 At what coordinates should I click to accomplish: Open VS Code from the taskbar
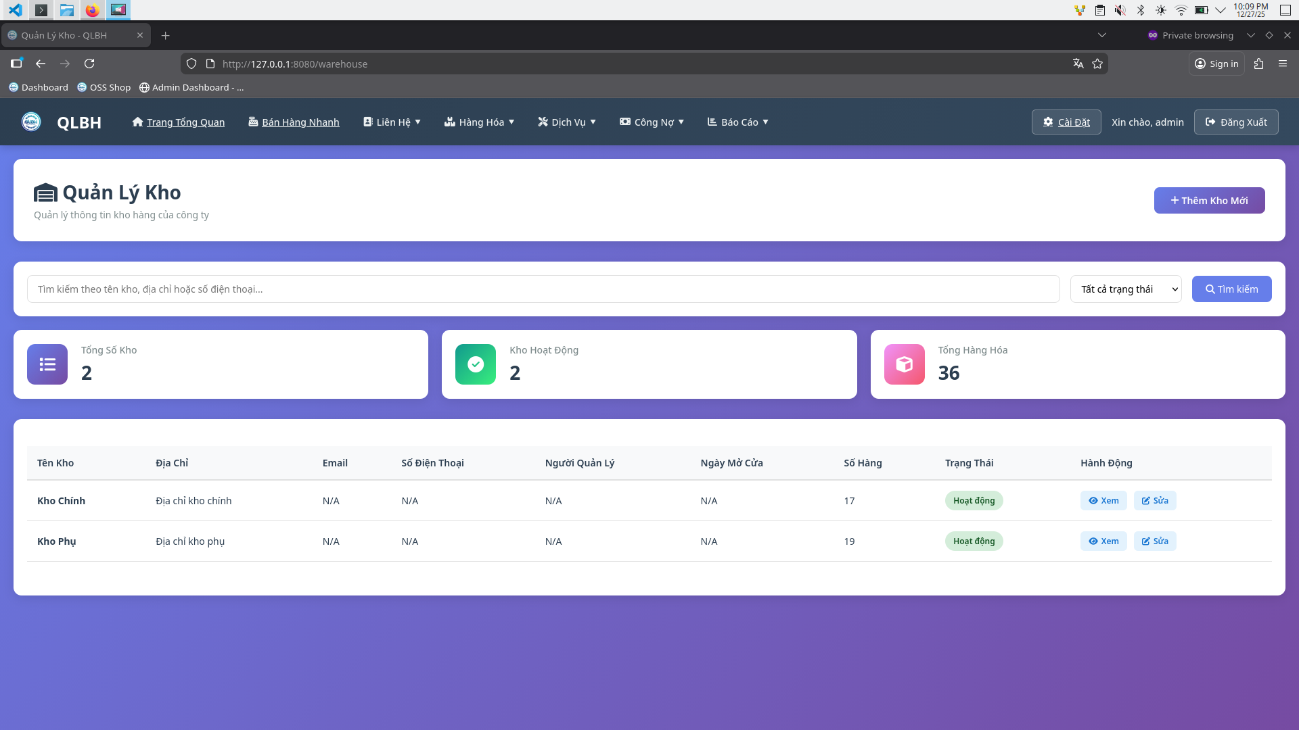(15, 10)
